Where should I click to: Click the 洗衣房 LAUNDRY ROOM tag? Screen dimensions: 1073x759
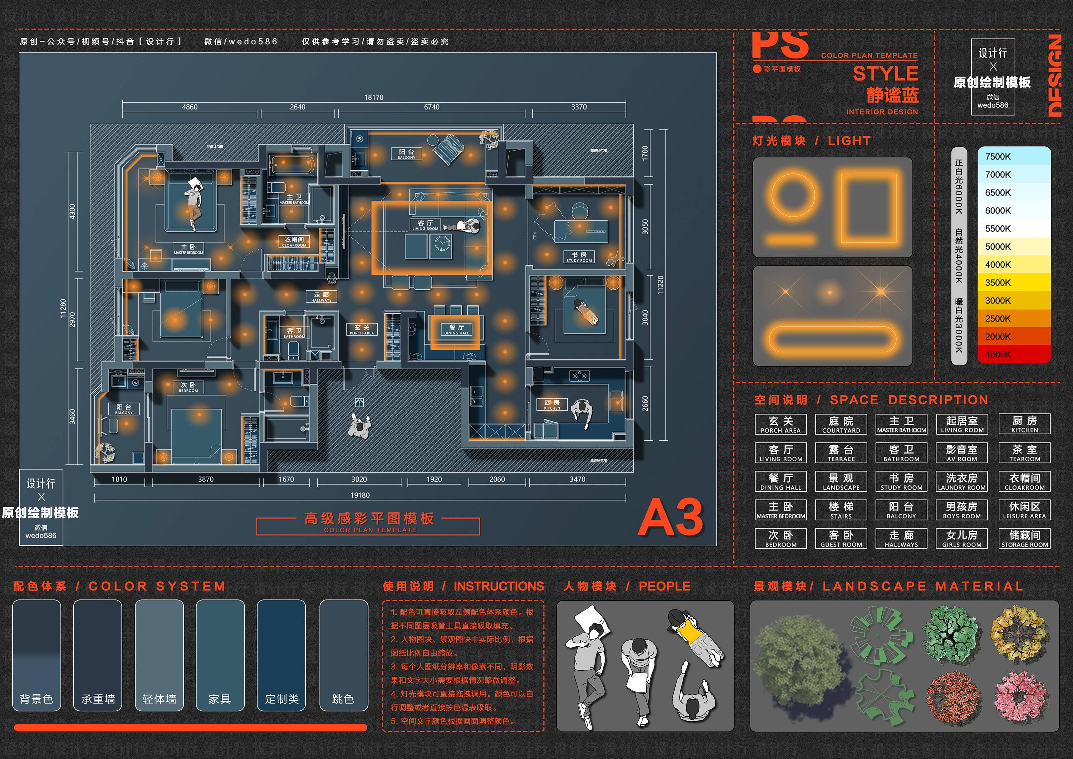click(x=962, y=481)
